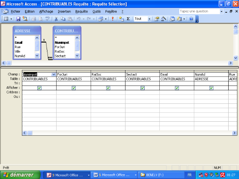Click the Show Table icon

(121, 19)
